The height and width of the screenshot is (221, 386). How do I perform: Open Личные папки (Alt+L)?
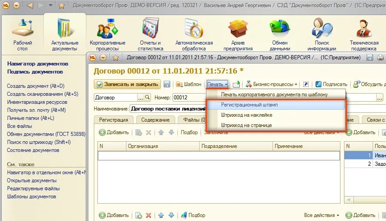tap(30, 118)
